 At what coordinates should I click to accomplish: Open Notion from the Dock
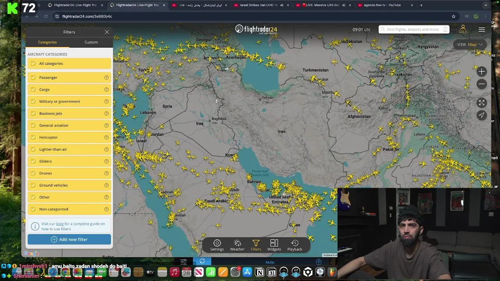coord(259,272)
